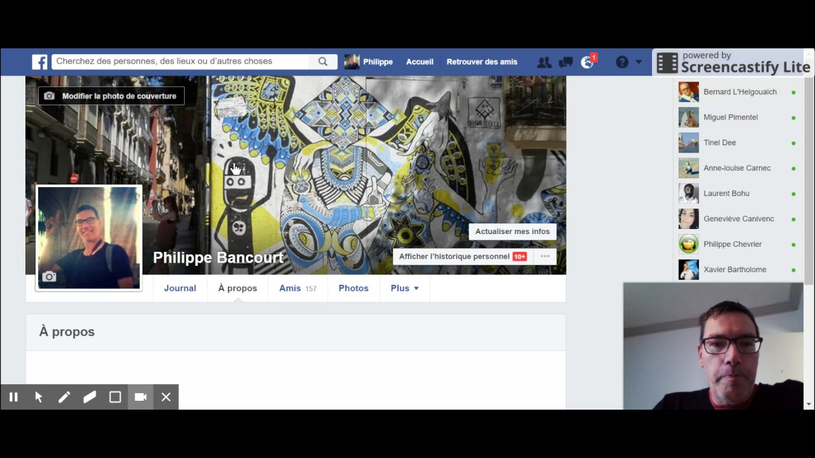Open the Photos tab
815x458 pixels.
tap(353, 288)
